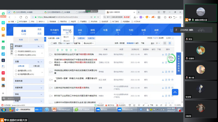Expand the 发表年度 filter section
218x122 pixels.
coord(28,81)
